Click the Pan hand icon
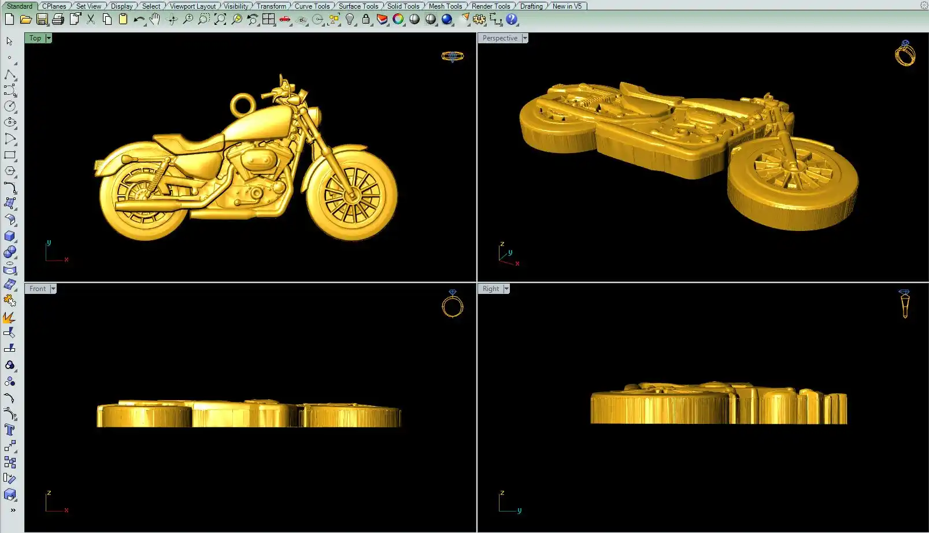Screen dimensions: 929x533 (x=154, y=19)
